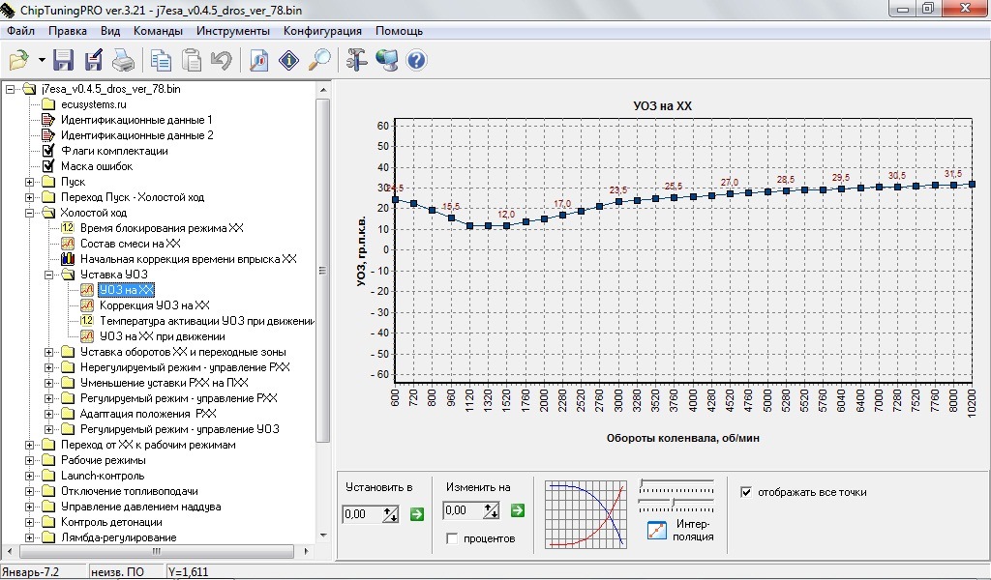
Task: Click the 'Начальная коррекция времени впрыска ХХ' chart icon
Action: coord(68,259)
